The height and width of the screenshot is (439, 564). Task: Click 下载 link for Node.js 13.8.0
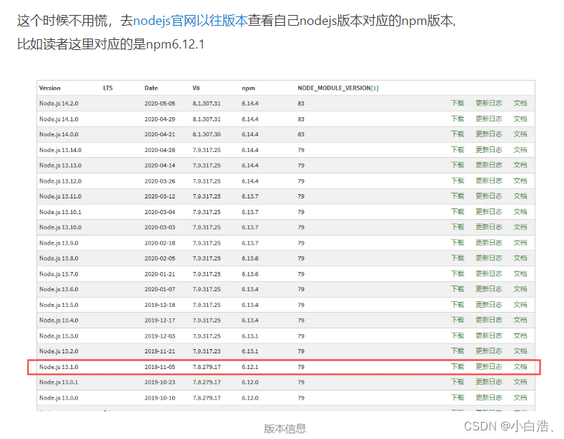point(457,258)
